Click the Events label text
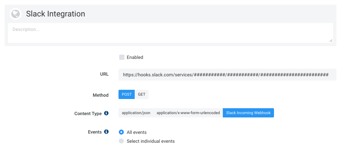 click(x=95, y=132)
